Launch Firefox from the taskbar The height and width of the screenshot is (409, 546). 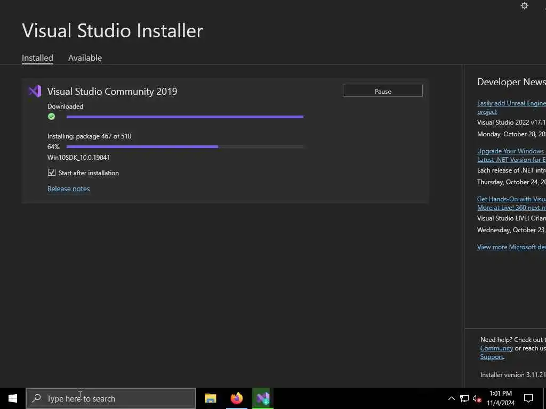click(236, 398)
